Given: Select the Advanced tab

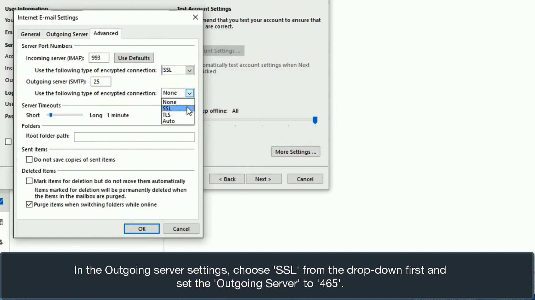Looking at the screenshot, I should coord(106,33).
